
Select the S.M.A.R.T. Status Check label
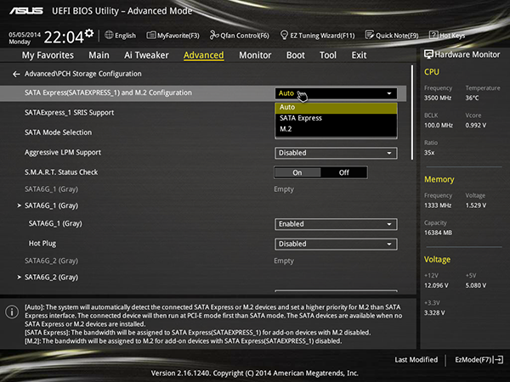[61, 172]
